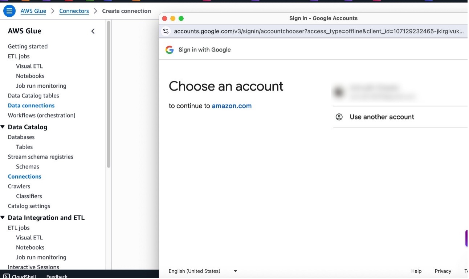Click the sidebar vertical scrollbar
This screenshot has width=469, height=279.
(x=109, y=94)
